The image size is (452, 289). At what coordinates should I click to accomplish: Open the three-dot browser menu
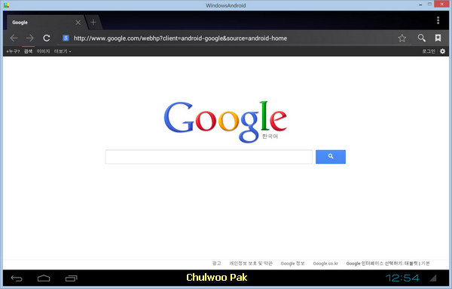pyautogui.click(x=438, y=20)
